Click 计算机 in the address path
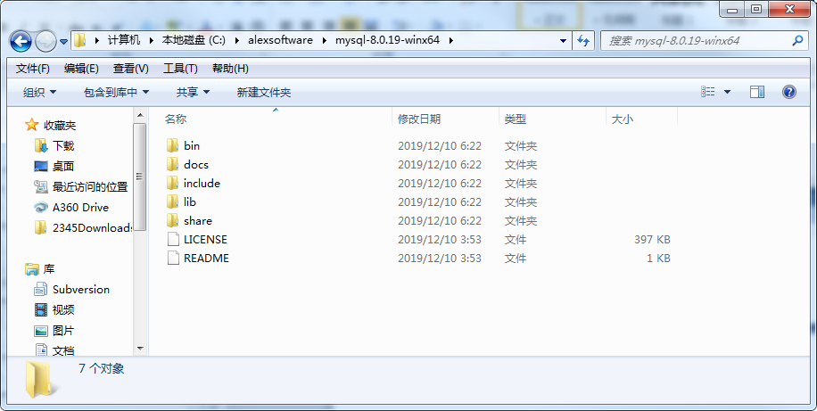The width and height of the screenshot is (817, 411). click(x=124, y=40)
